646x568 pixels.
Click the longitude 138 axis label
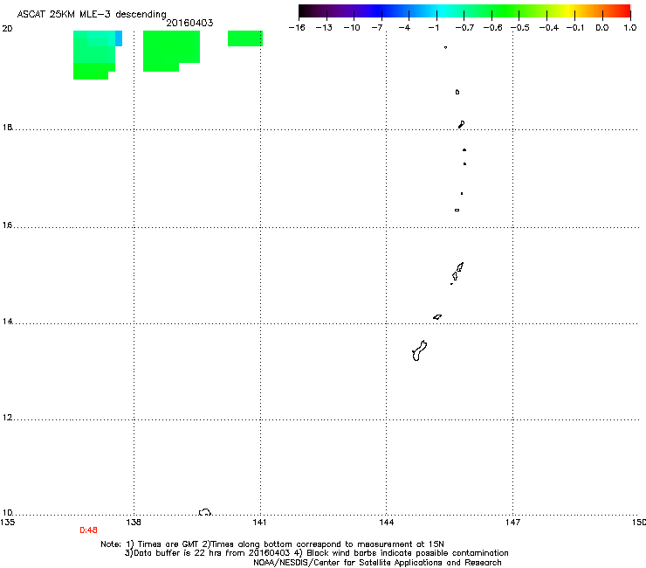(134, 523)
